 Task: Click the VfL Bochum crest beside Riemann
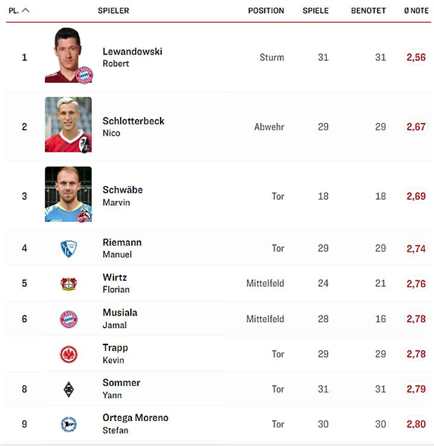tap(68, 249)
